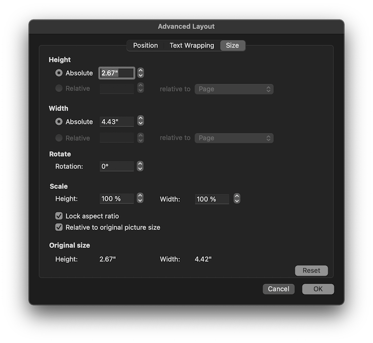
Task: Click the Rotation degrees input field
Action: coord(117,166)
